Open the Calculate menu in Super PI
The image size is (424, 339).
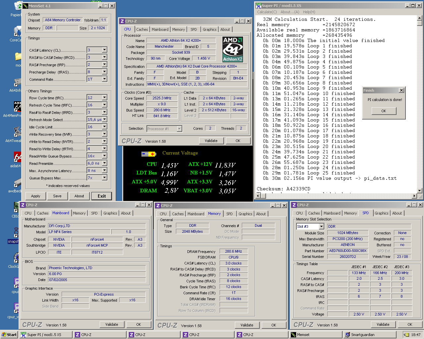point(267,12)
